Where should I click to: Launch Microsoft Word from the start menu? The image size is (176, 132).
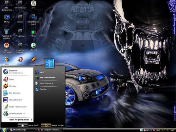(x=17, y=100)
